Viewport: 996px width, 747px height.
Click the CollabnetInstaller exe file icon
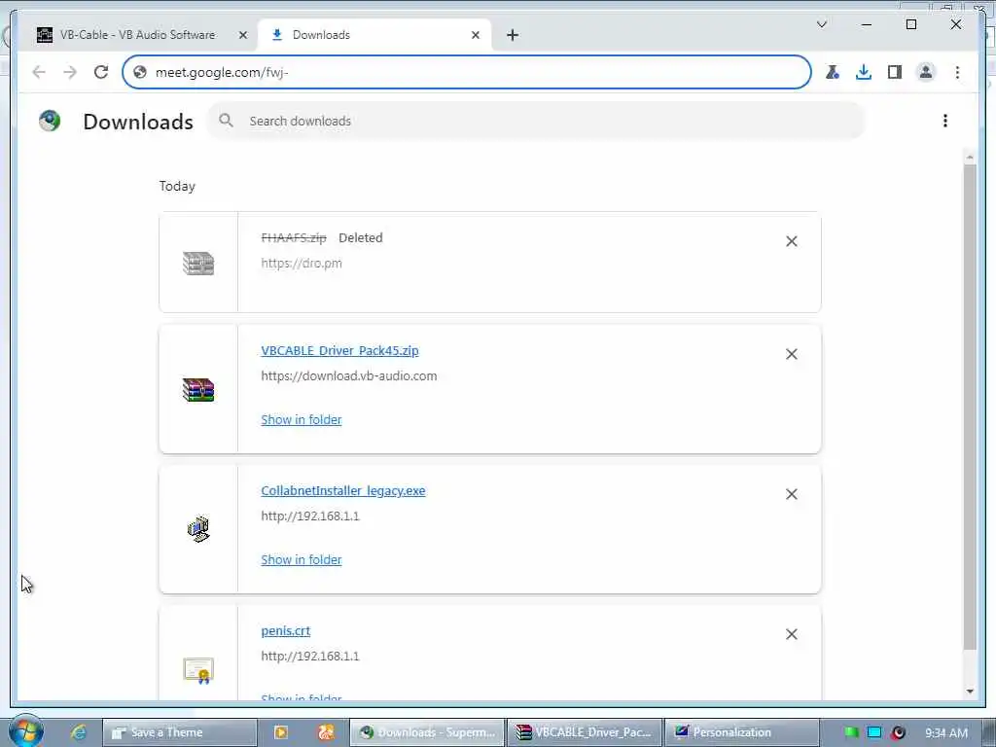198,529
